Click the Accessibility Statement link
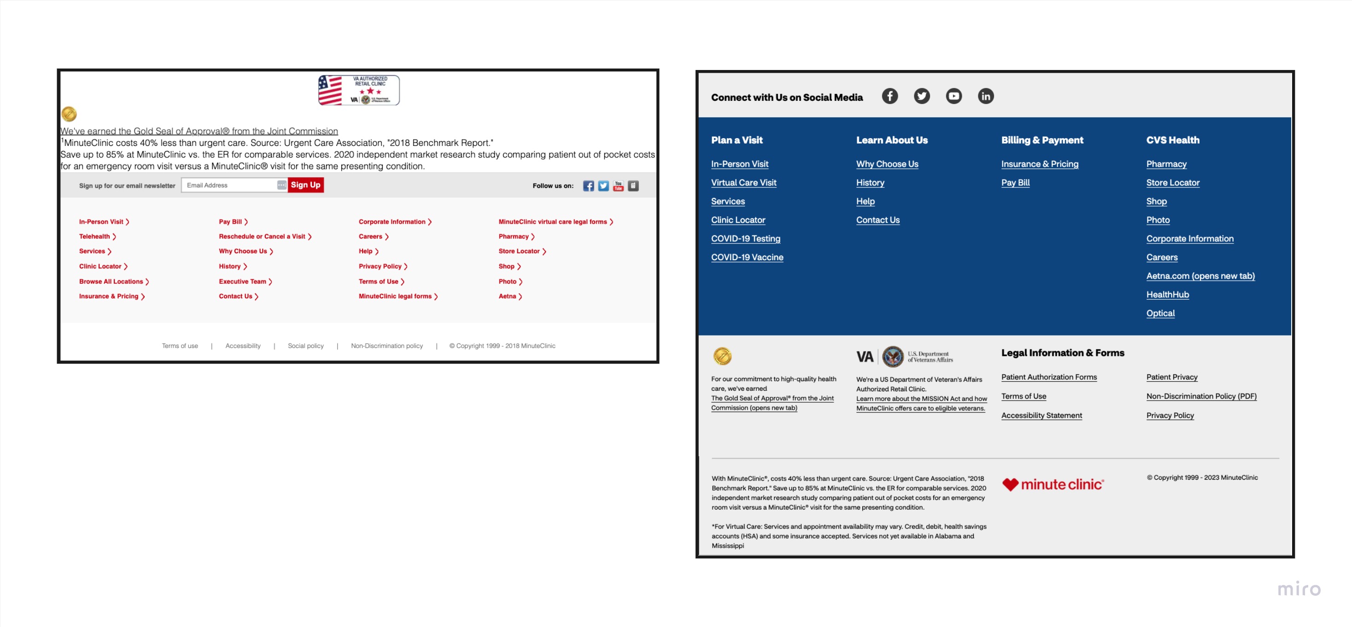The width and height of the screenshot is (1352, 627). (x=1042, y=415)
